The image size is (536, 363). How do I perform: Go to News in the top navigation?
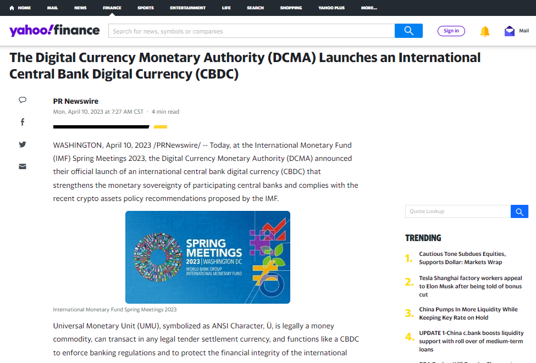[x=80, y=8]
